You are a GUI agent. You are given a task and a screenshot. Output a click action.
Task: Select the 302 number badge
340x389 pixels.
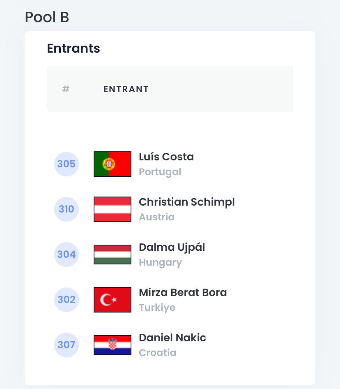(x=67, y=300)
